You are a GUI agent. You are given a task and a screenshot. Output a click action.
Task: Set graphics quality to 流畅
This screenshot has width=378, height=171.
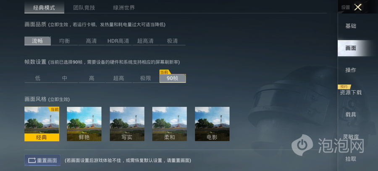point(38,41)
